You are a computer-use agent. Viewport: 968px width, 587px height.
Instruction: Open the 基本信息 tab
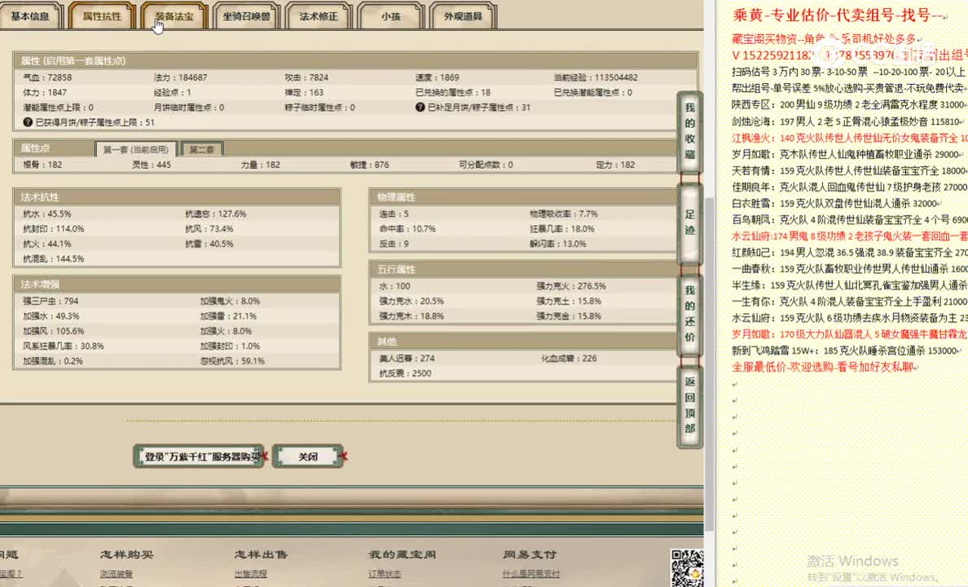point(29,16)
